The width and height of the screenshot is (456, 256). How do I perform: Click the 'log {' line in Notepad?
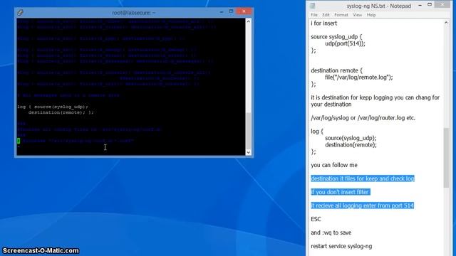tap(316, 131)
